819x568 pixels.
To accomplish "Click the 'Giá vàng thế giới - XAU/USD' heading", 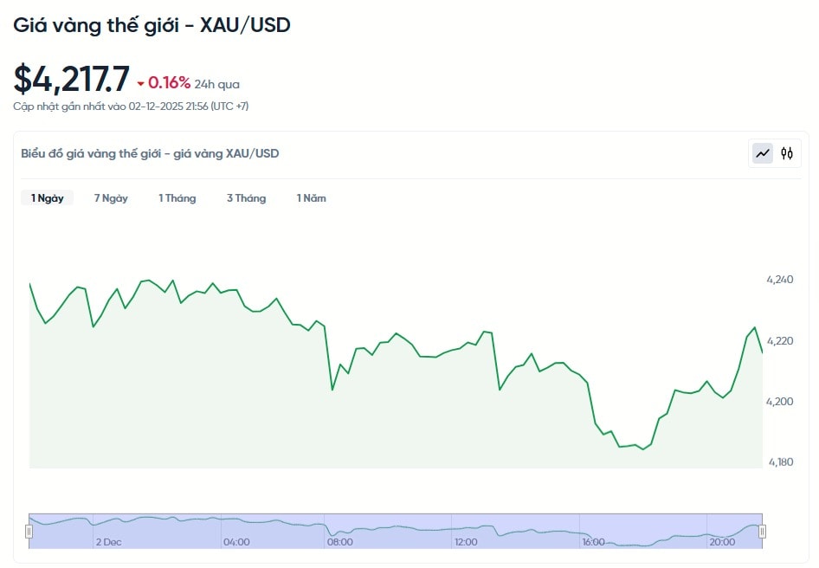I will coord(152,25).
